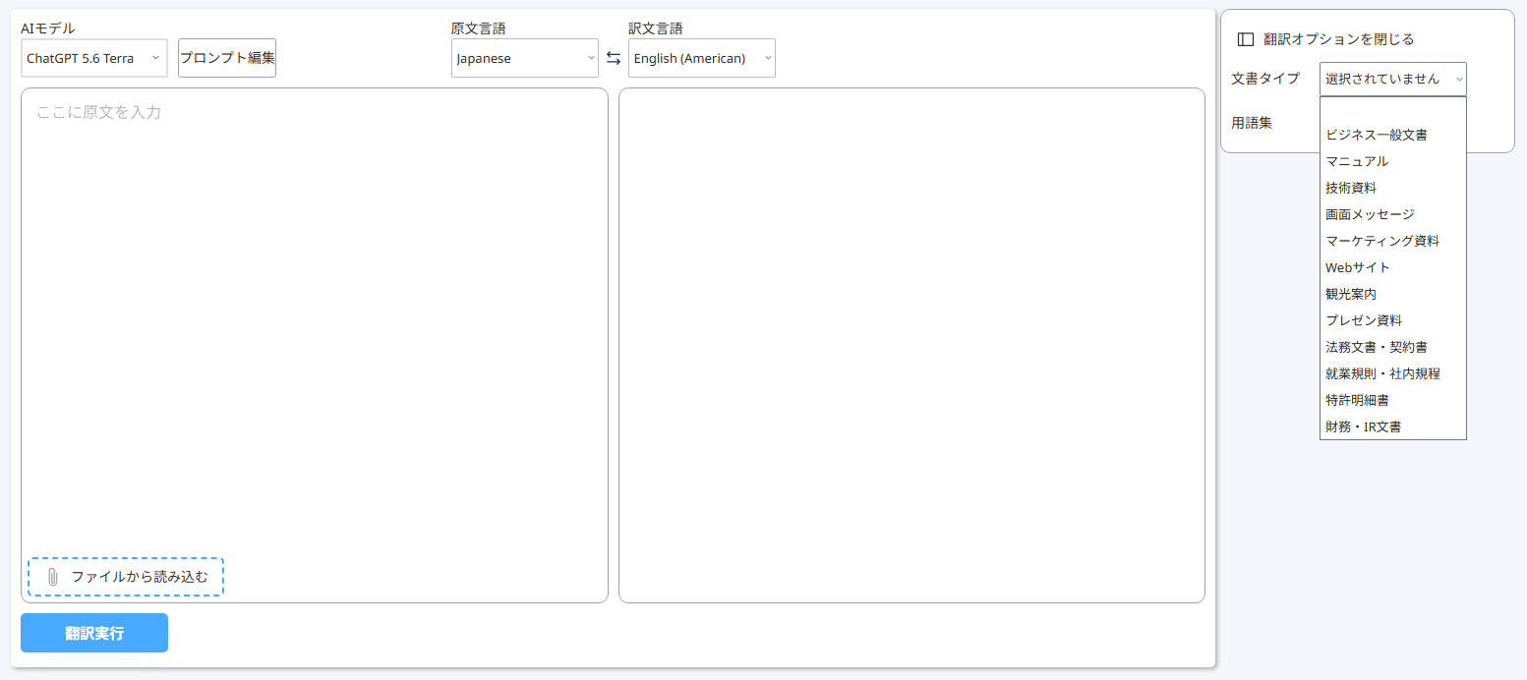
Task: Swap source and target languages icon
Action: (x=614, y=58)
